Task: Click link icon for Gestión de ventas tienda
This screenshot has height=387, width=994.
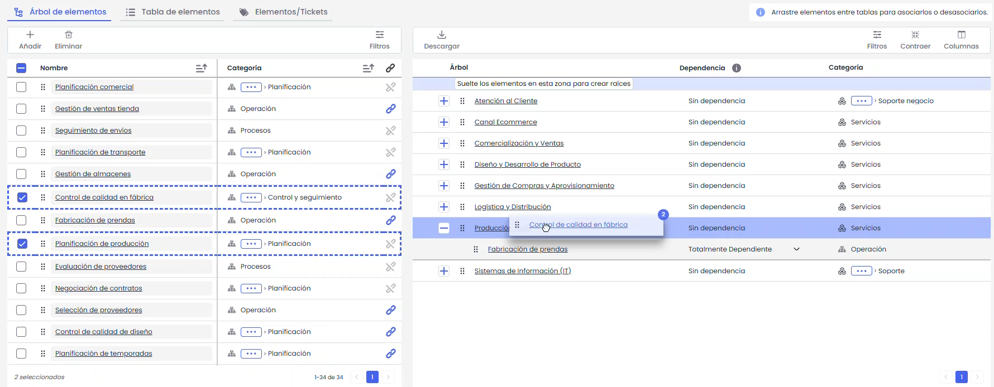Action: coord(390,109)
